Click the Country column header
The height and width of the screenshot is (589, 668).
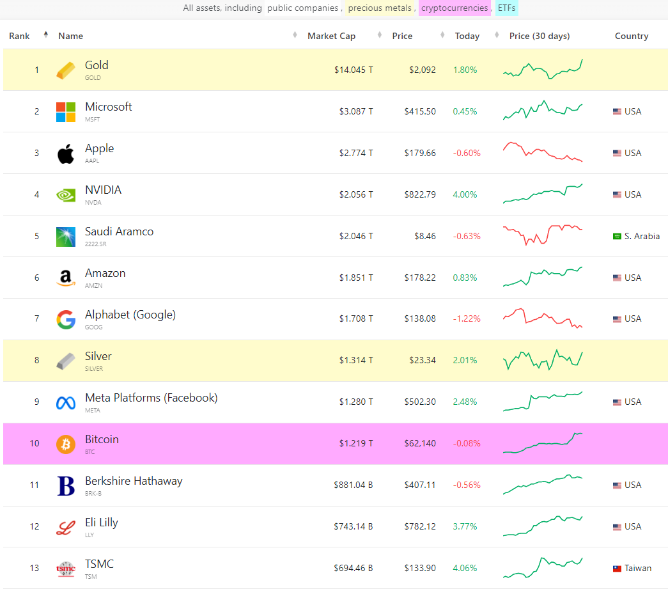pyautogui.click(x=632, y=36)
